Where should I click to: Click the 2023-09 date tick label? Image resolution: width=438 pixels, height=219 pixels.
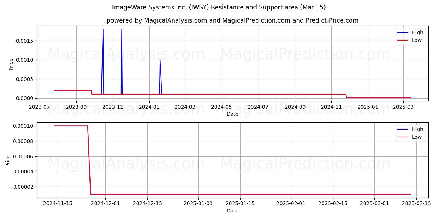pyautogui.click(x=76, y=107)
